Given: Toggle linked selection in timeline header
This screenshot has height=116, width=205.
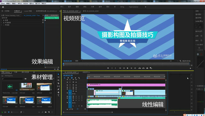Looking at the screenshot, I should [72, 78].
